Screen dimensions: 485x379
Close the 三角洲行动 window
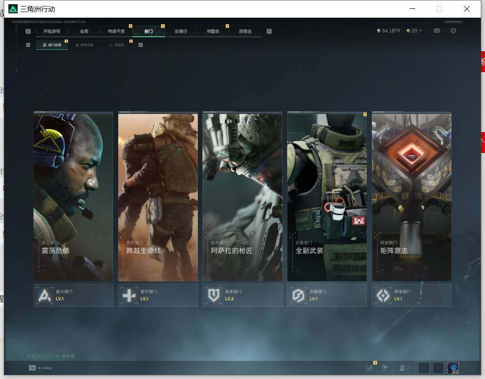pyautogui.click(x=467, y=9)
